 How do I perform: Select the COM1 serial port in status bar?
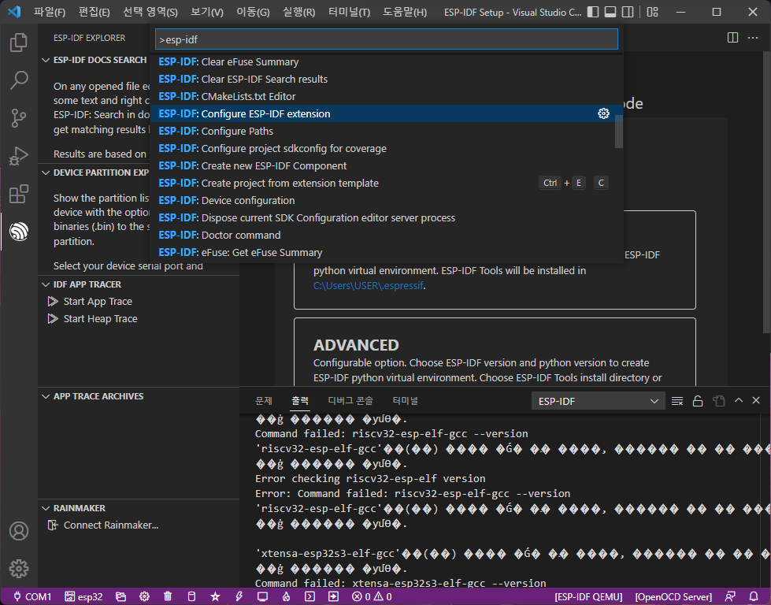coord(32,596)
